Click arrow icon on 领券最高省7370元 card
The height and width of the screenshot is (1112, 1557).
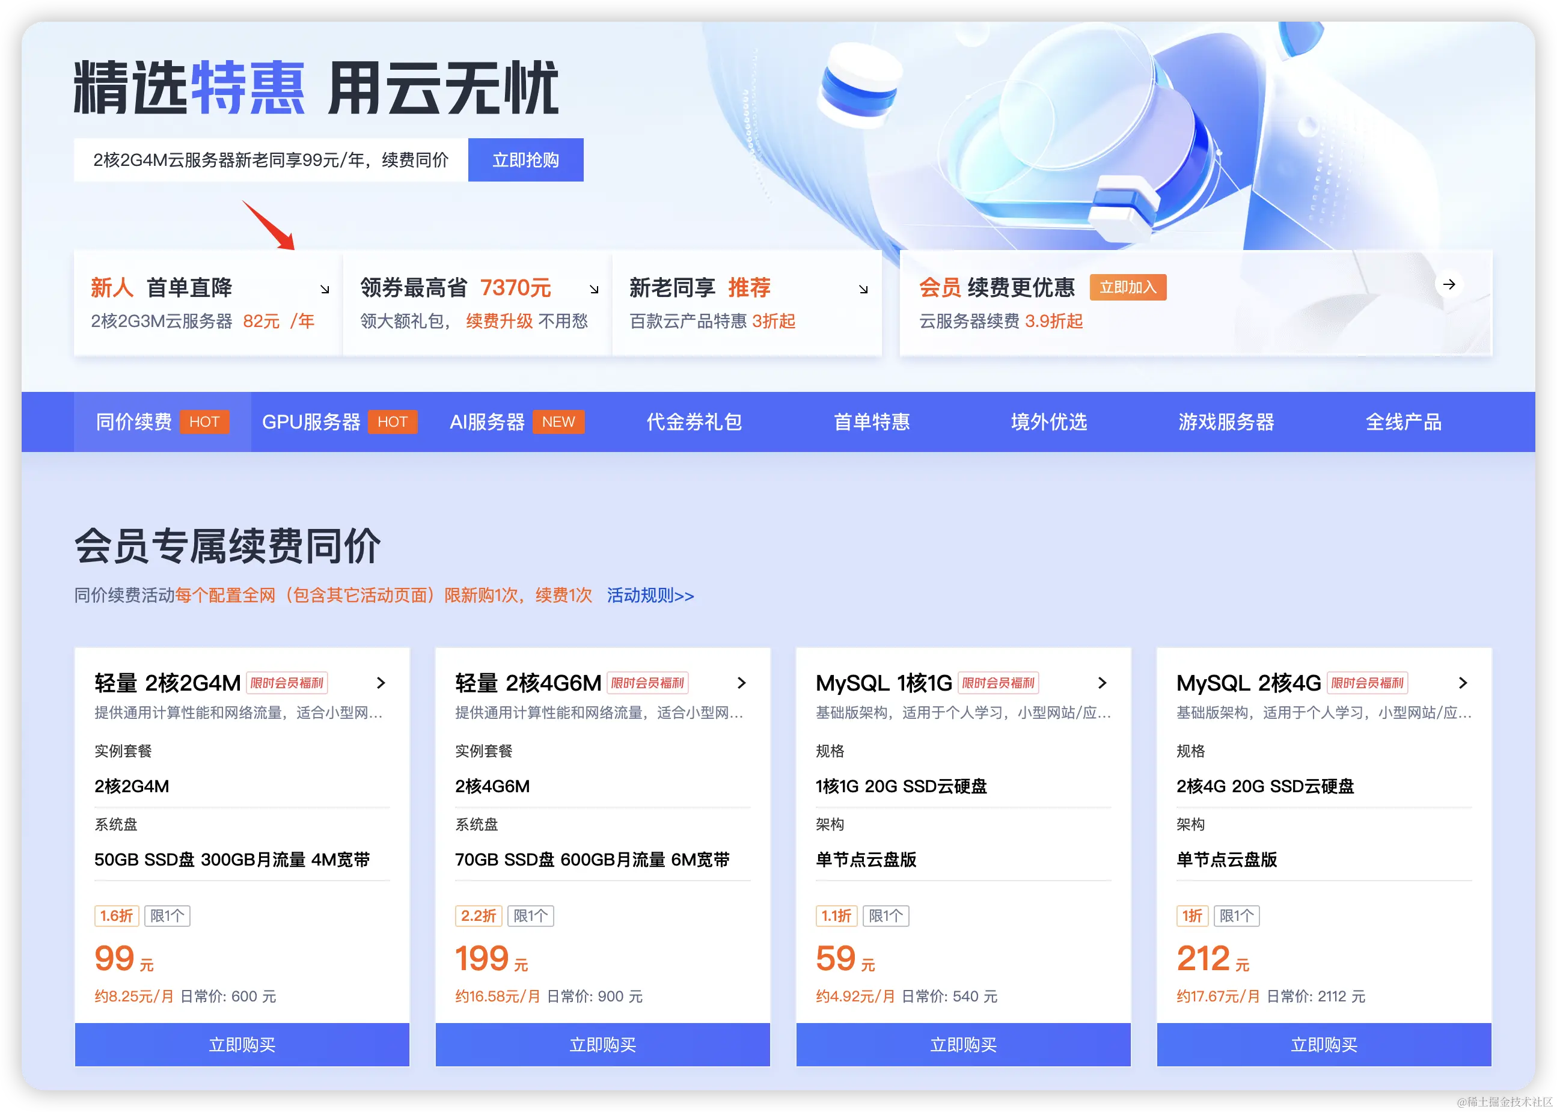click(593, 290)
